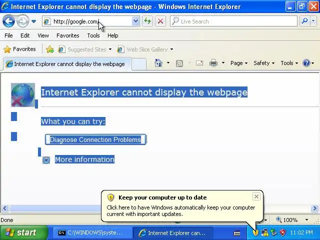
Task: Open the View menu
Action: (x=43, y=35)
